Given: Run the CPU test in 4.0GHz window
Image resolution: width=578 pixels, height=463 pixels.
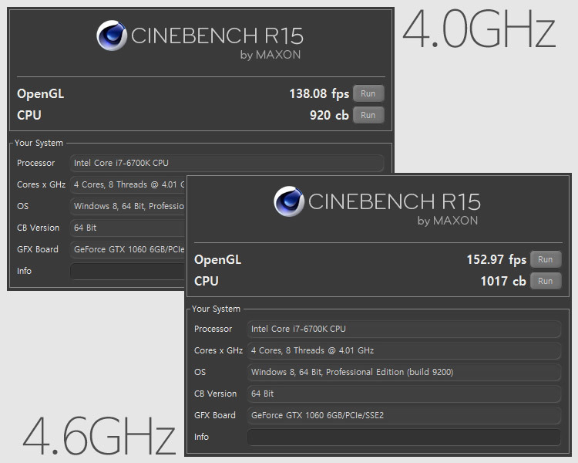Looking at the screenshot, I should pos(368,115).
